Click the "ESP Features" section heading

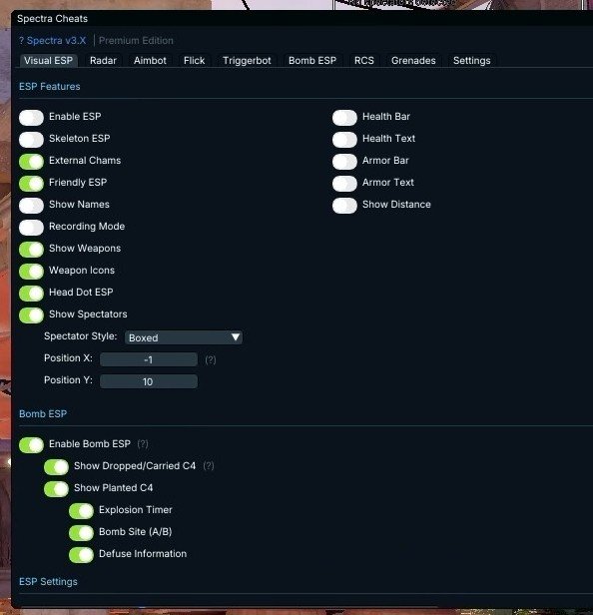click(x=50, y=86)
